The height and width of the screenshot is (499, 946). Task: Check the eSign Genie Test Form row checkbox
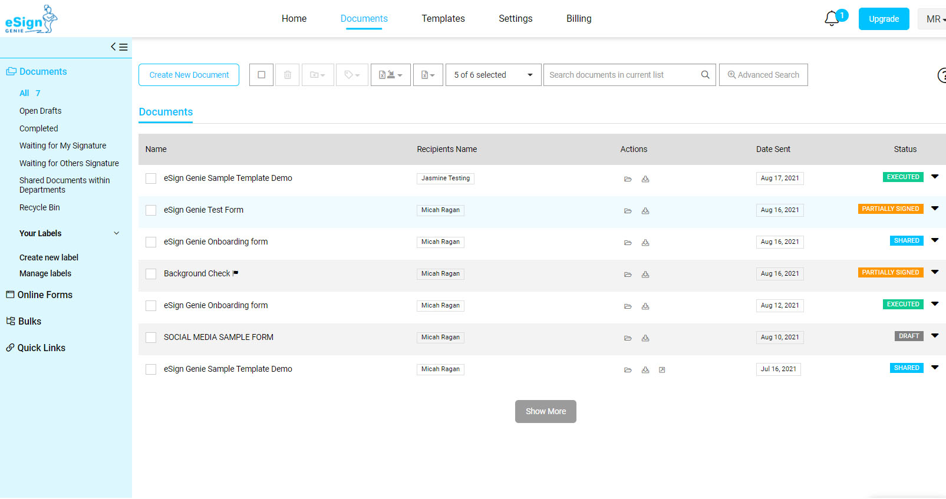pos(151,210)
